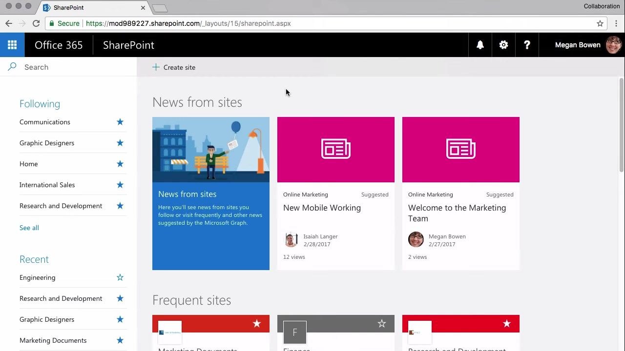Toggle the star next to Home
This screenshot has width=625, height=351.
coord(120,164)
